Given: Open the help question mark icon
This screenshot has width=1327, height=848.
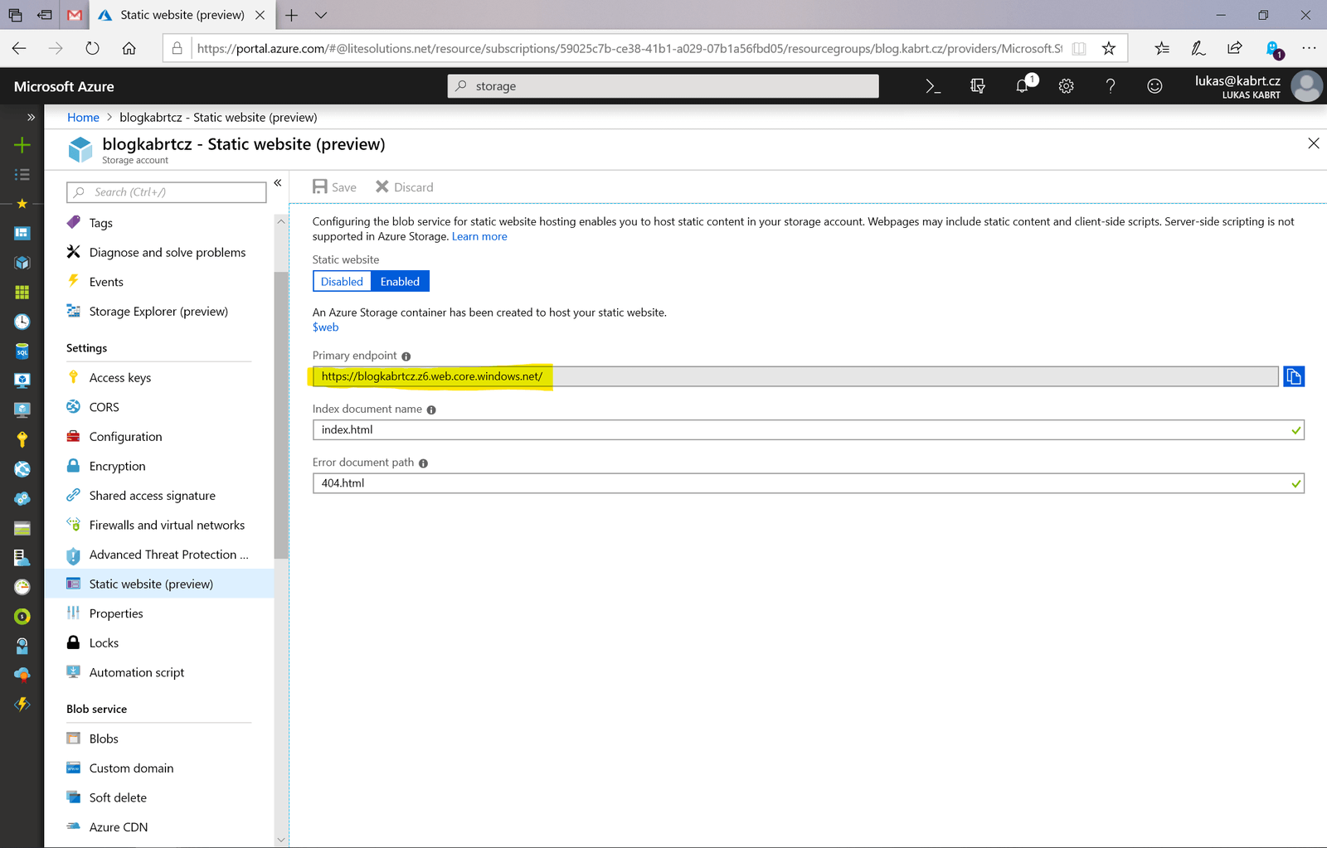Looking at the screenshot, I should 1111,86.
